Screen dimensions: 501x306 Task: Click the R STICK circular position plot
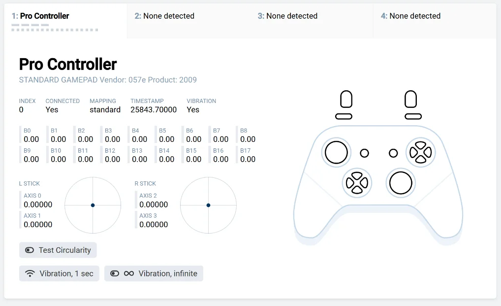[x=208, y=205]
